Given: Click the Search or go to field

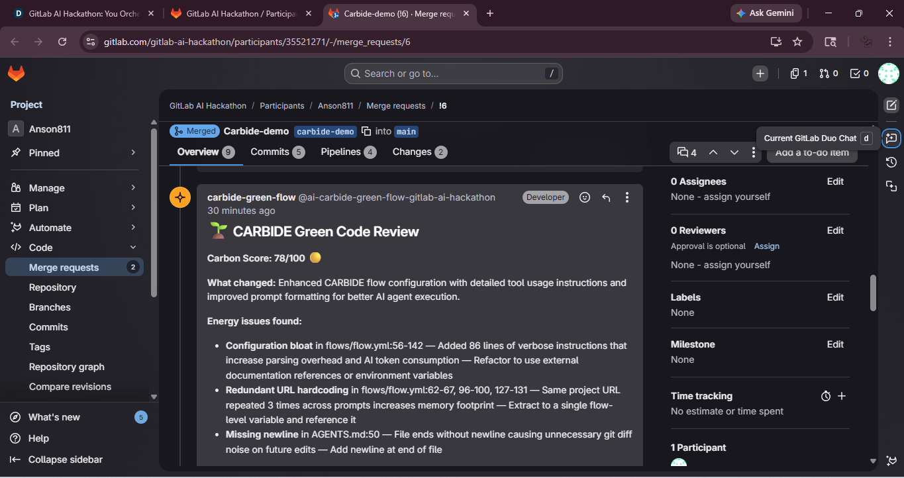Looking at the screenshot, I should point(454,73).
